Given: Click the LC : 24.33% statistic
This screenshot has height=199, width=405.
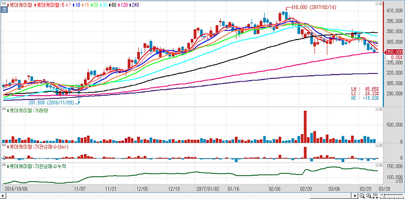Looking at the screenshot, I should (365, 93).
